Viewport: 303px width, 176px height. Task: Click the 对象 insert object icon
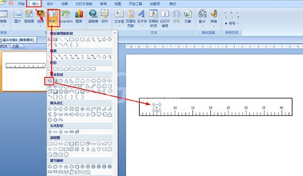(188, 16)
